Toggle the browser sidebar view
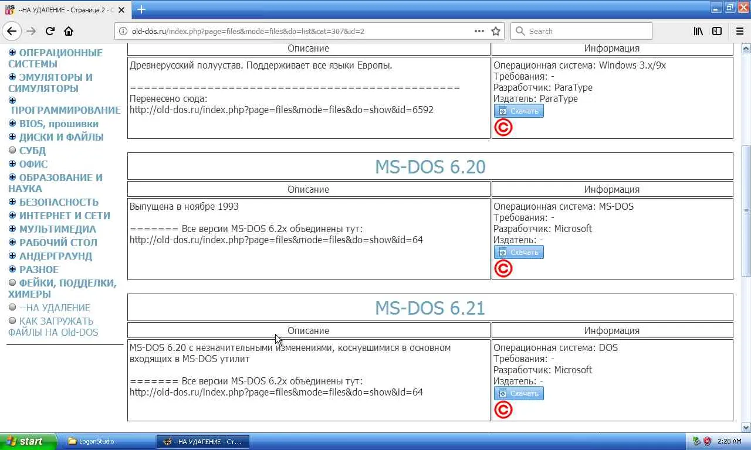Image resolution: width=751 pixels, height=450 pixels. [x=717, y=31]
